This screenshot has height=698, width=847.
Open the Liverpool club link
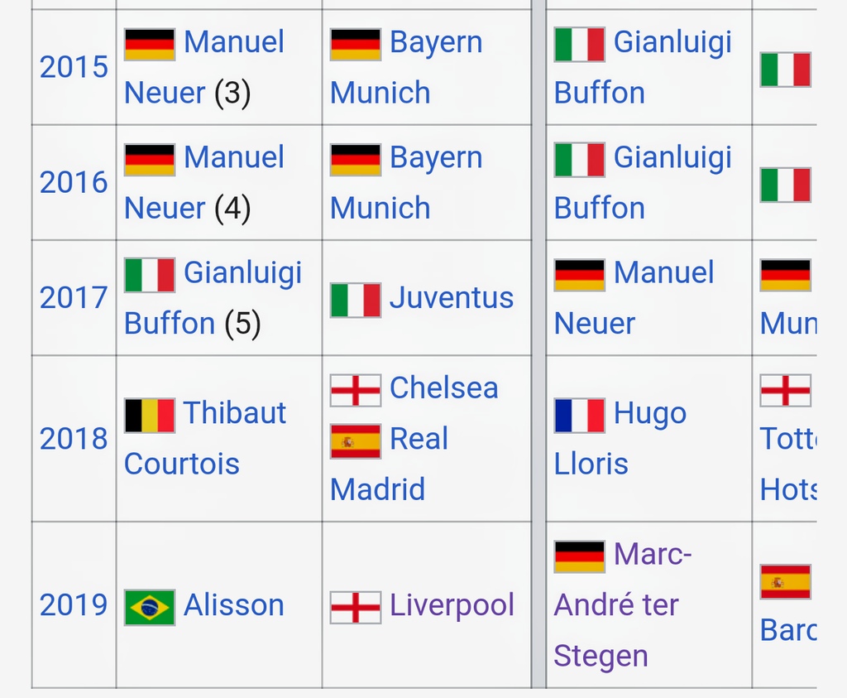(x=452, y=605)
